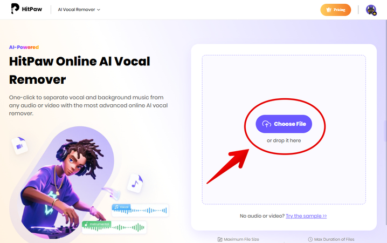
Task: Click the HitPaw brand name text
Action: tap(32, 9)
